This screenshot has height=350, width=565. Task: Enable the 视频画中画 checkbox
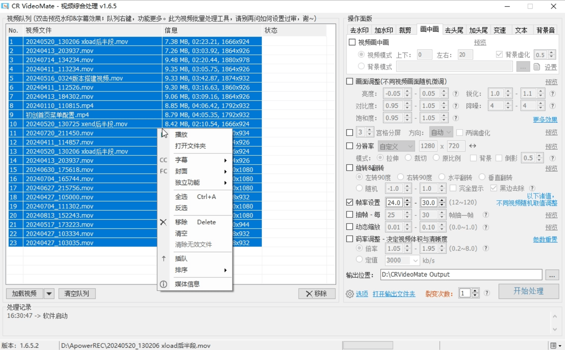[352, 42]
